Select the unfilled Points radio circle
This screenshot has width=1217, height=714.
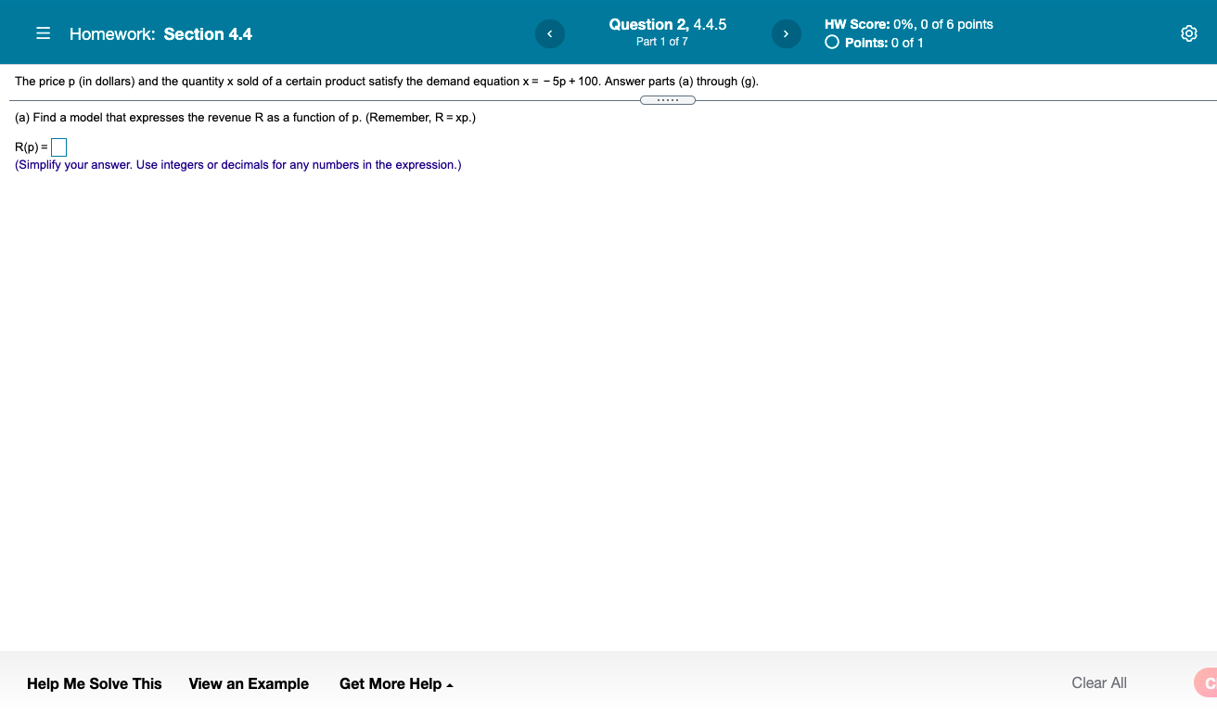click(x=831, y=42)
